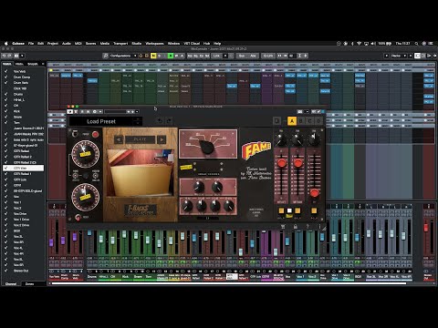Click the upper large dial knob
Viewport: 438px width, 328px height.
[85, 154]
